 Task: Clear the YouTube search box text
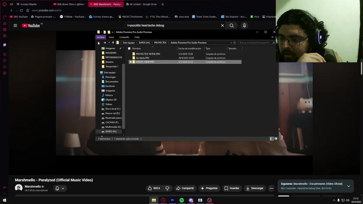(x=222, y=25)
